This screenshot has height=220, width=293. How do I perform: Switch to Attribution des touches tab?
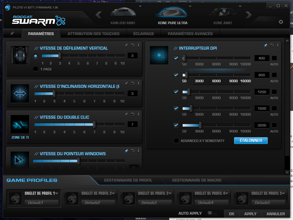(x=93, y=34)
